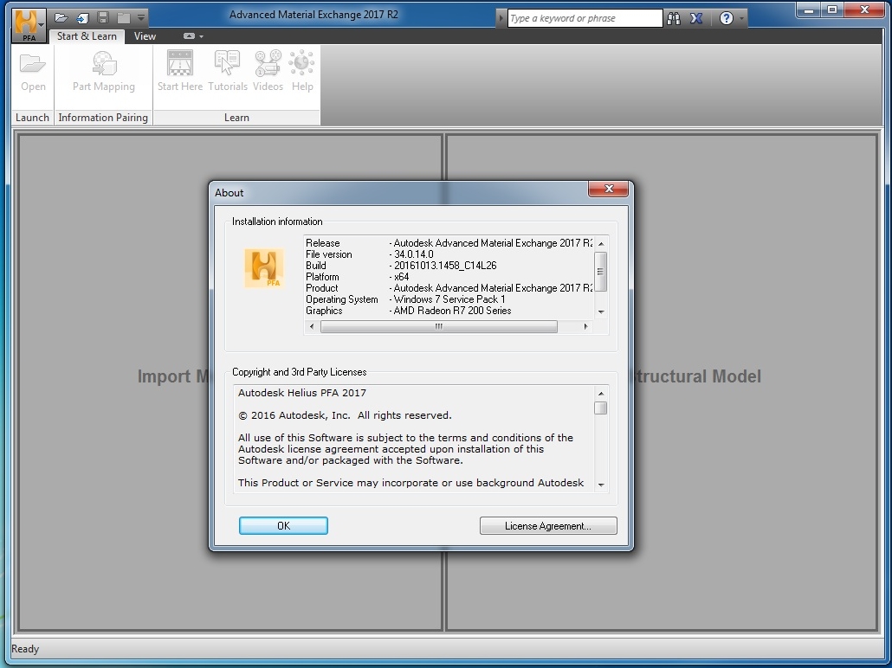Click the Learn panel label

pos(236,117)
